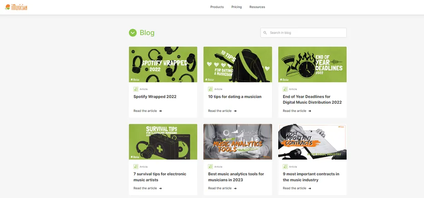This screenshot has width=424, height=198.
Task: Open the Products menu
Action: click(x=217, y=7)
